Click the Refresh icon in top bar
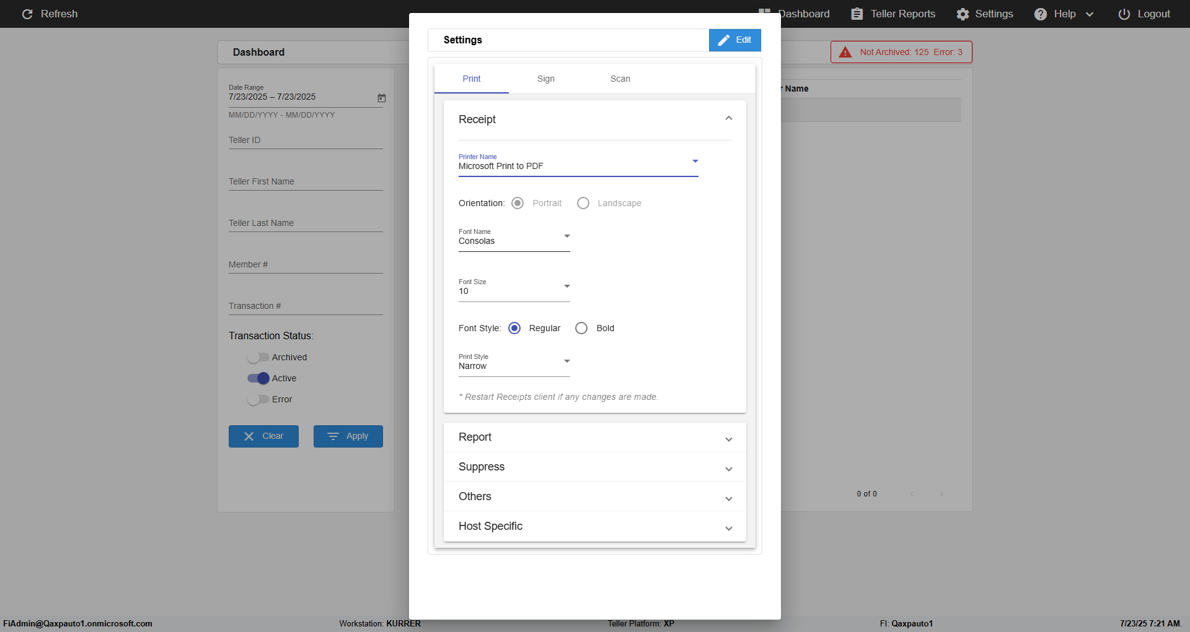 27,14
